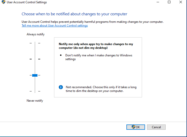Click the blue slider thumb on notification level
187x137 pixels.
click(35, 75)
